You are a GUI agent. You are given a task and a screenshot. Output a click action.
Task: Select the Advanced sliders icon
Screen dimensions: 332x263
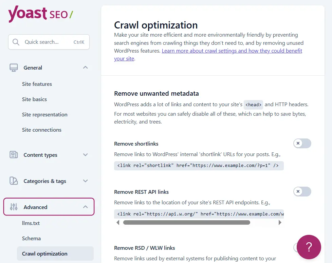[x=14, y=207]
